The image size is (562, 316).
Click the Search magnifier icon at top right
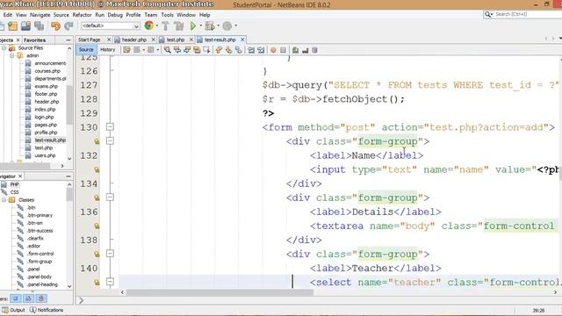point(488,14)
